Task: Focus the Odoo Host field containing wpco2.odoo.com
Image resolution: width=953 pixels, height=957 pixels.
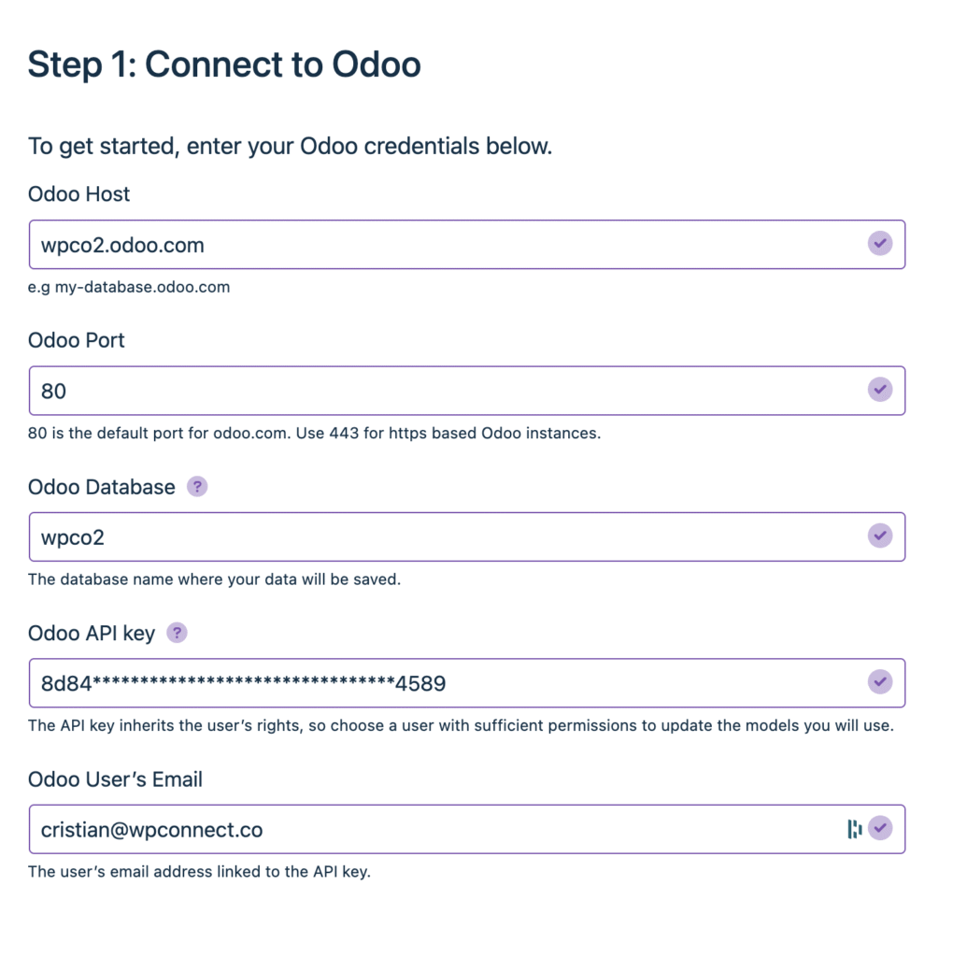Action: click(448, 245)
